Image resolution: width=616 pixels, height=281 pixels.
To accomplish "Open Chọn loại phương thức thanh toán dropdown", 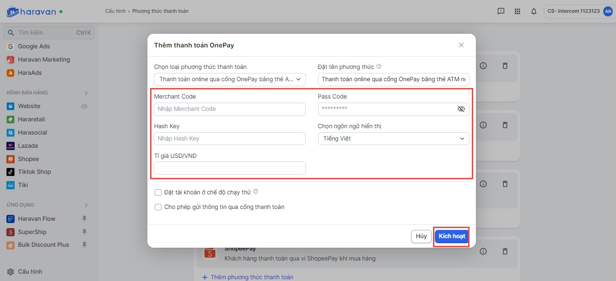I will [229, 79].
